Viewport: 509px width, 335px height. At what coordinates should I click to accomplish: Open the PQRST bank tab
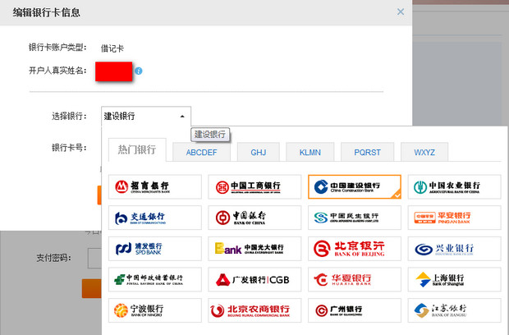click(368, 152)
